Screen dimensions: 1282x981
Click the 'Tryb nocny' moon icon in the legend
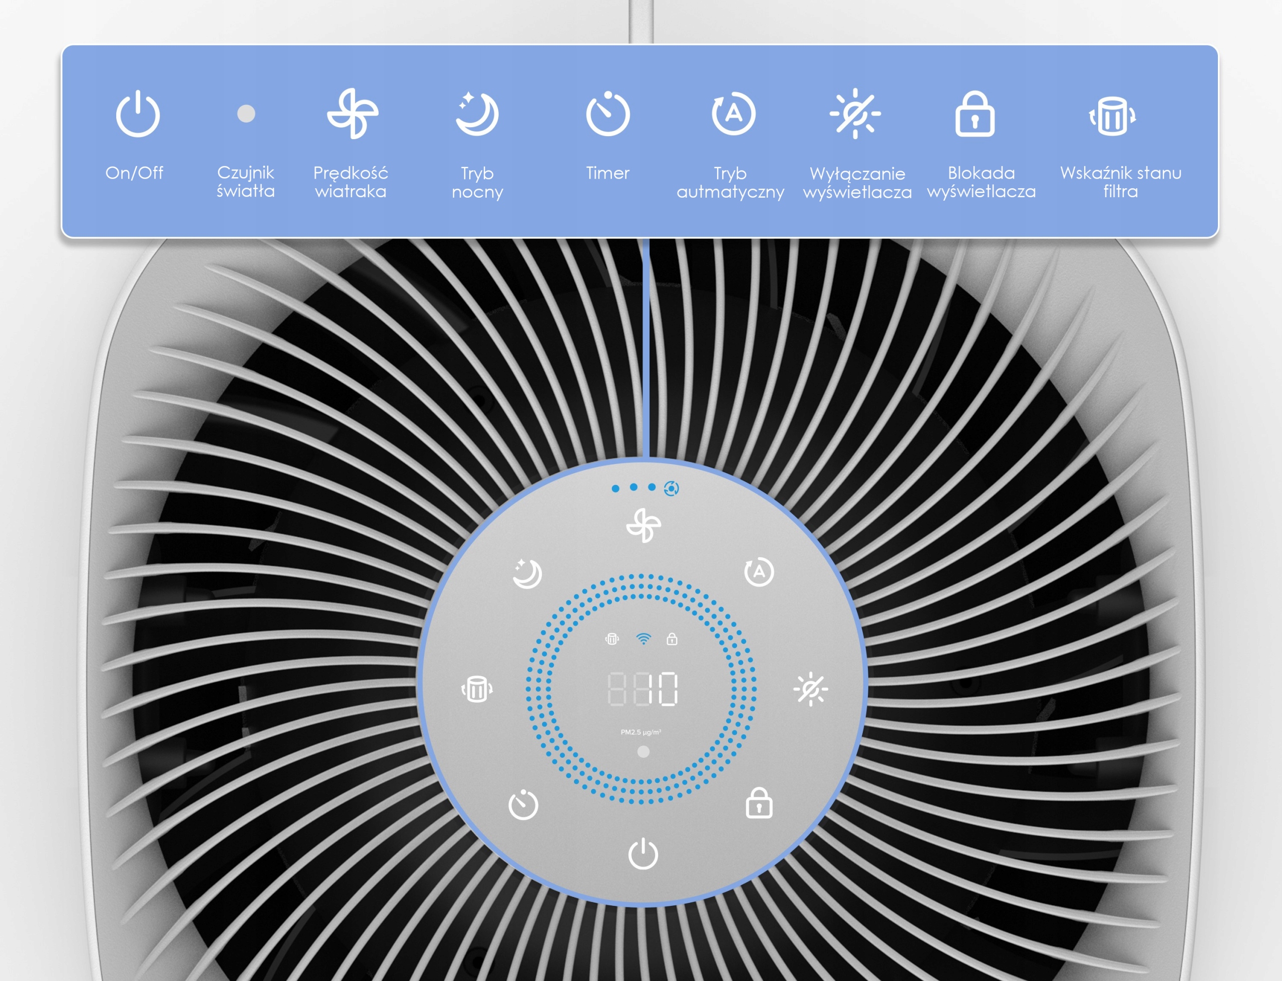click(477, 114)
